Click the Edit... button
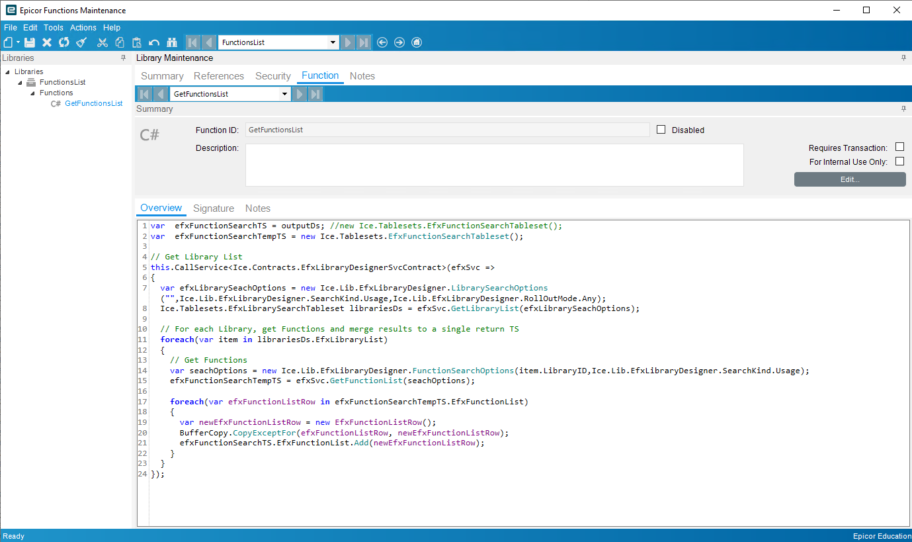 pyautogui.click(x=850, y=179)
